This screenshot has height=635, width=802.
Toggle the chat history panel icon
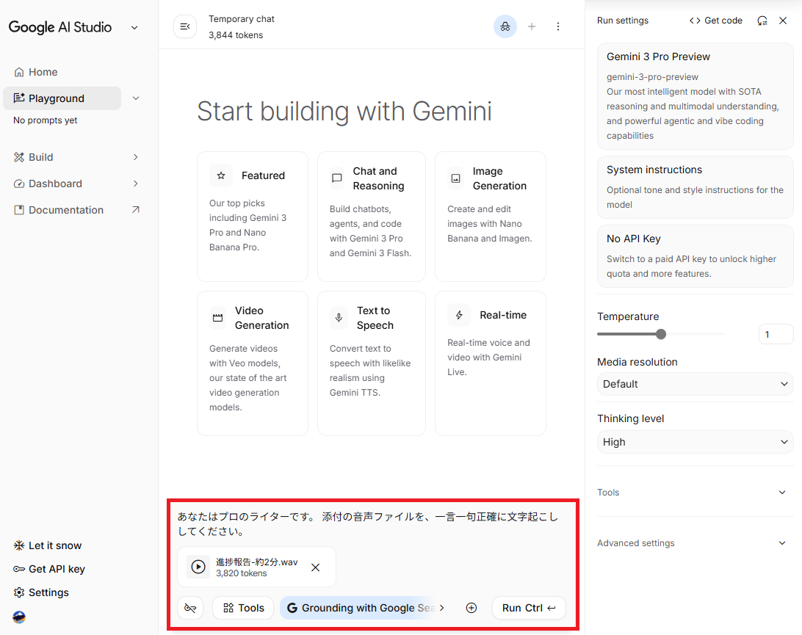pyautogui.click(x=185, y=26)
